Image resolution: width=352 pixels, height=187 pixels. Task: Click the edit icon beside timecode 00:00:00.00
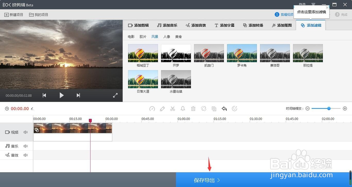(32, 109)
